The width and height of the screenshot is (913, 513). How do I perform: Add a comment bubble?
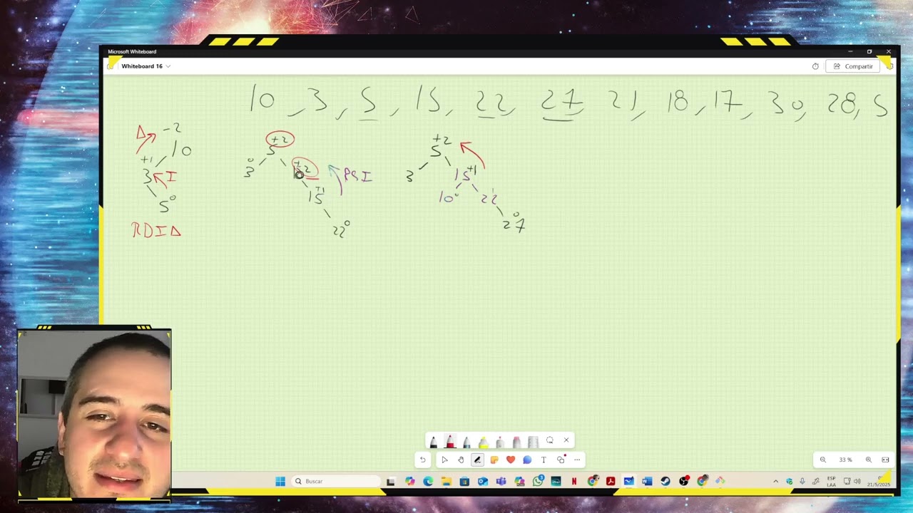coord(527,460)
